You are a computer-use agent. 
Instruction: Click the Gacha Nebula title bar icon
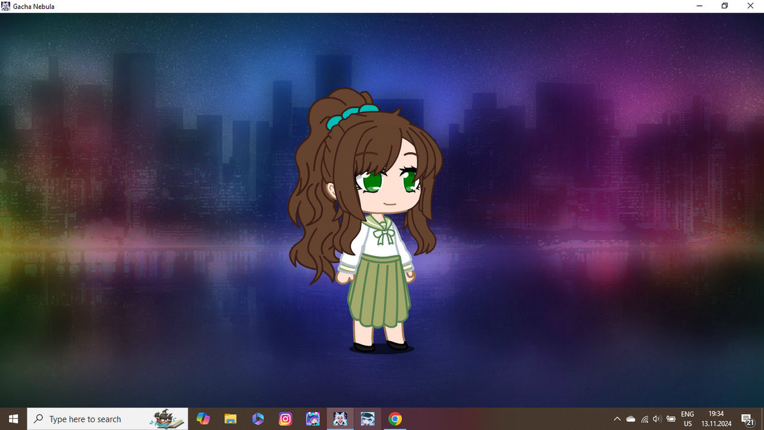pos(6,6)
